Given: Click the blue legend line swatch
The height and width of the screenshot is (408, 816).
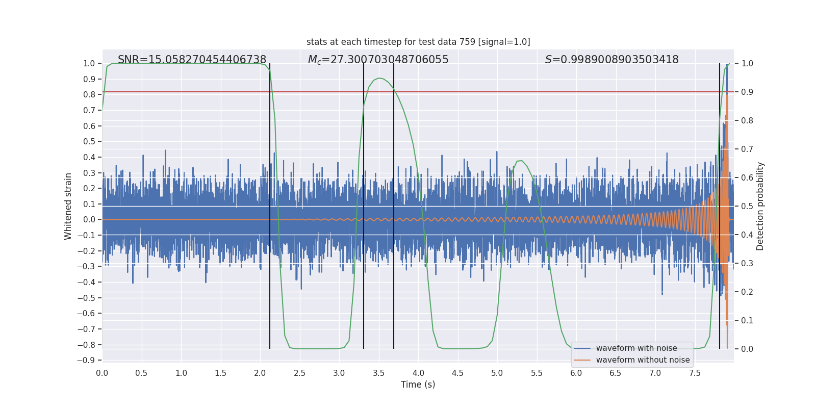Looking at the screenshot, I should point(582,348).
